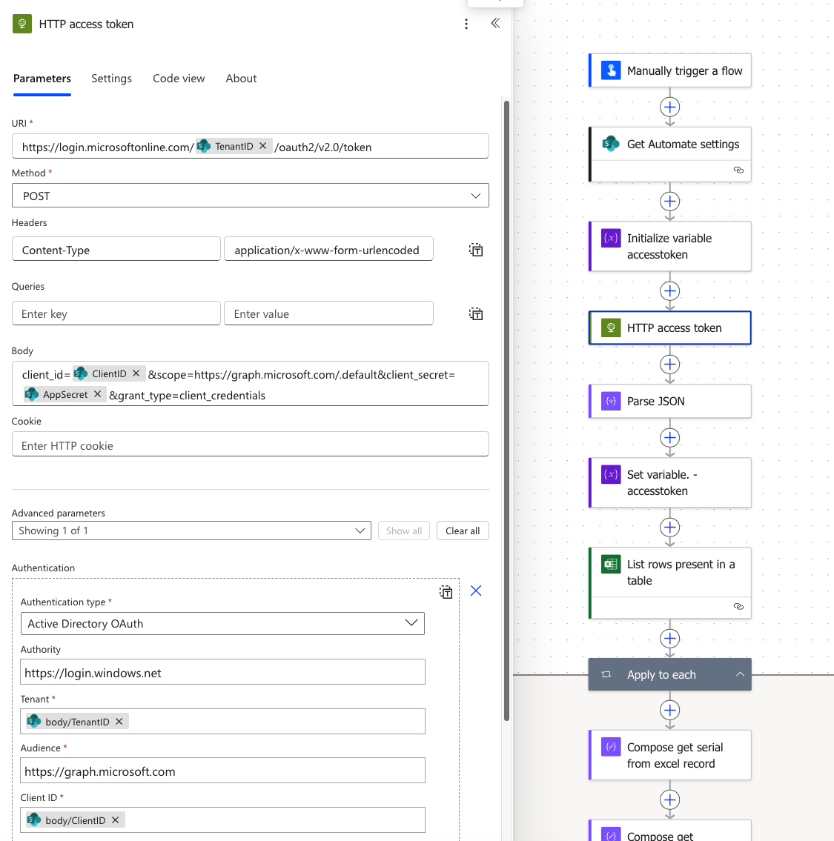This screenshot has width=834, height=841.
Task: Select the Parse JSON action
Action: click(x=669, y=401)
